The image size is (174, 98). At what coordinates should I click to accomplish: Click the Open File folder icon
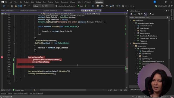[16, 6]
